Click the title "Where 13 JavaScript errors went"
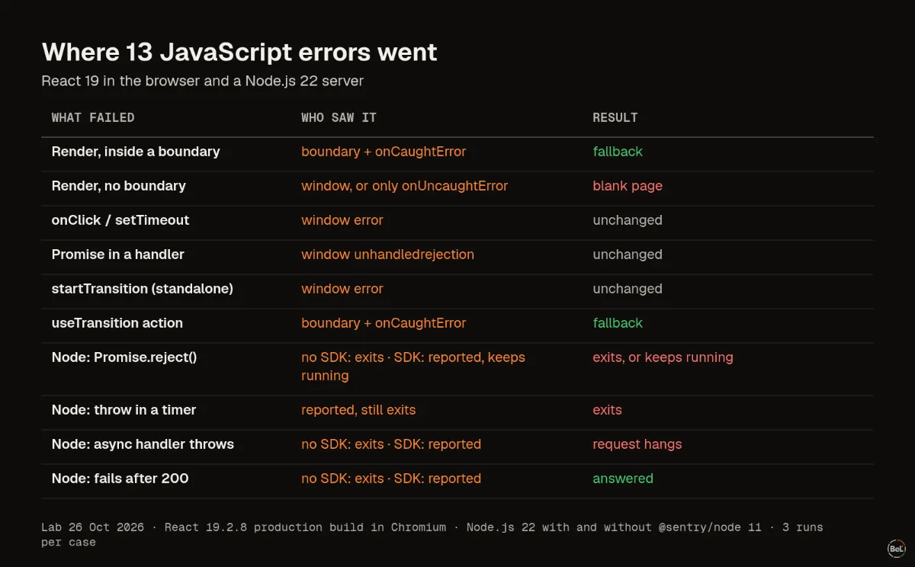 (239, 52)
